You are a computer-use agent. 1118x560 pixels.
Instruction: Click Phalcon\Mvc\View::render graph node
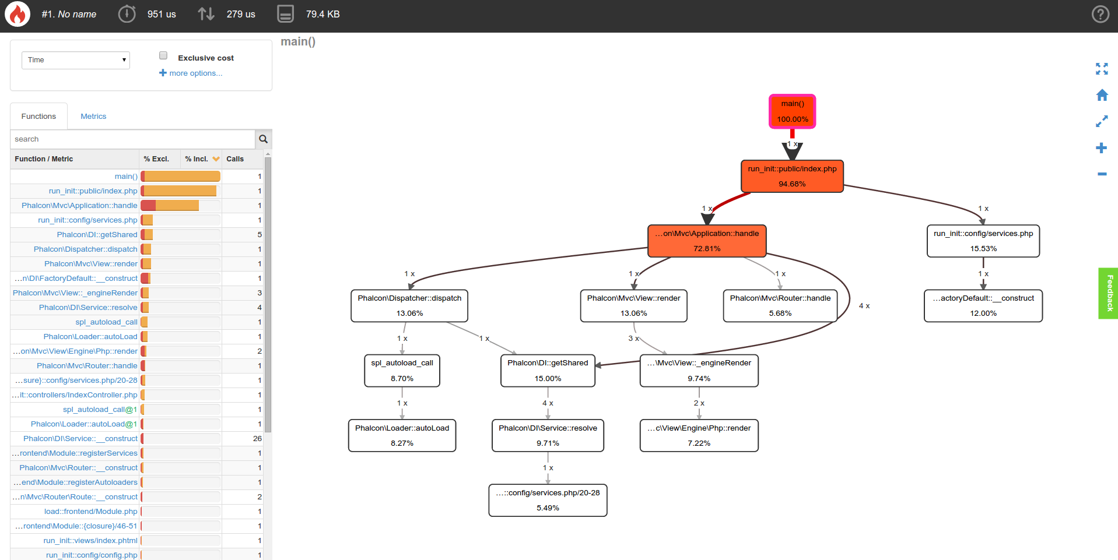634,305
